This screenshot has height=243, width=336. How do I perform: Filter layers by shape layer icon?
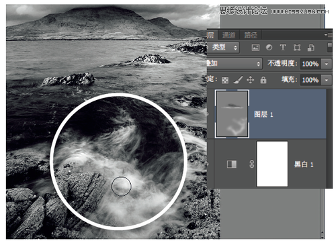tap(297, 48)
